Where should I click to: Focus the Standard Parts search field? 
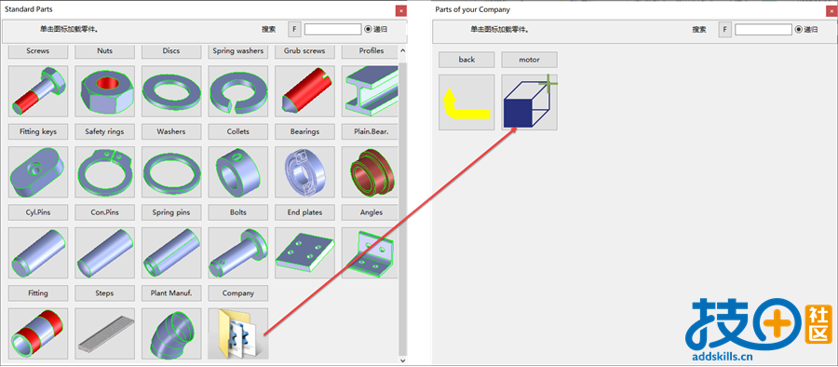(x=333, y=30)
